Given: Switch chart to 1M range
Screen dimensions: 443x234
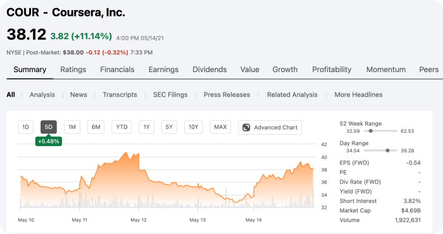Looking at the screenshot, I should coord(72,127).
